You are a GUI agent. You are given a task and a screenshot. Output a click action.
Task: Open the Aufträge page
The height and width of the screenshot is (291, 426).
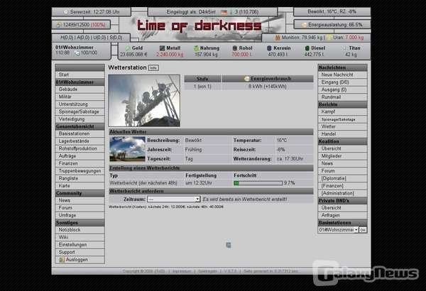[80, 156]
